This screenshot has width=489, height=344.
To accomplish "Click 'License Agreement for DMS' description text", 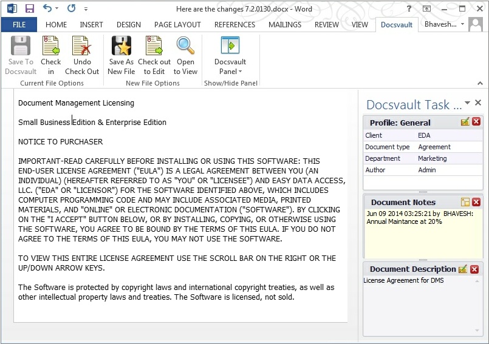I will pos(403,280).
